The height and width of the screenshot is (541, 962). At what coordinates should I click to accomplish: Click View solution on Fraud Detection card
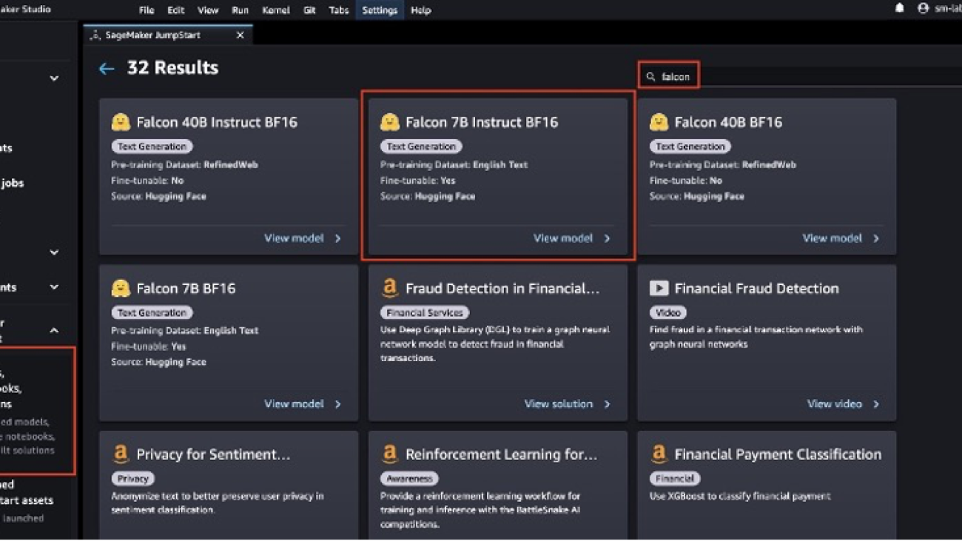pos(559,404)
